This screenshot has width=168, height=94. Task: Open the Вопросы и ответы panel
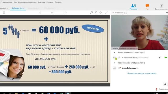(x=161, y=7)
